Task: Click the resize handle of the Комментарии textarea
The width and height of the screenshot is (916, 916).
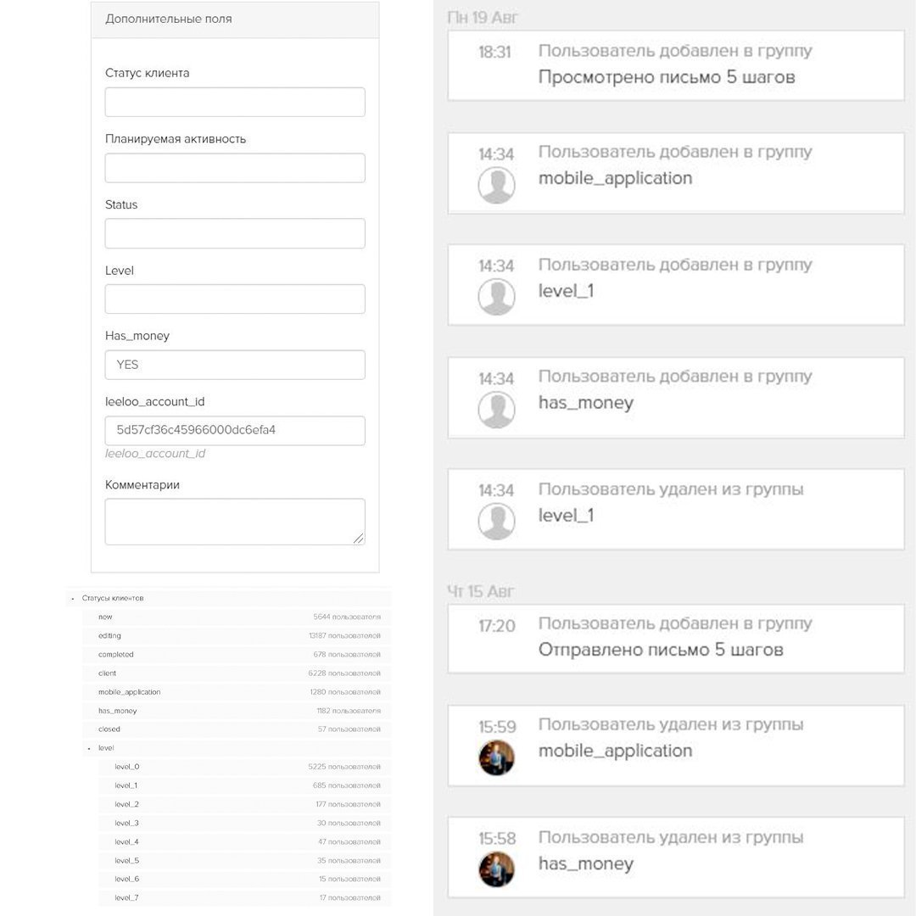Action: point(358,538)
